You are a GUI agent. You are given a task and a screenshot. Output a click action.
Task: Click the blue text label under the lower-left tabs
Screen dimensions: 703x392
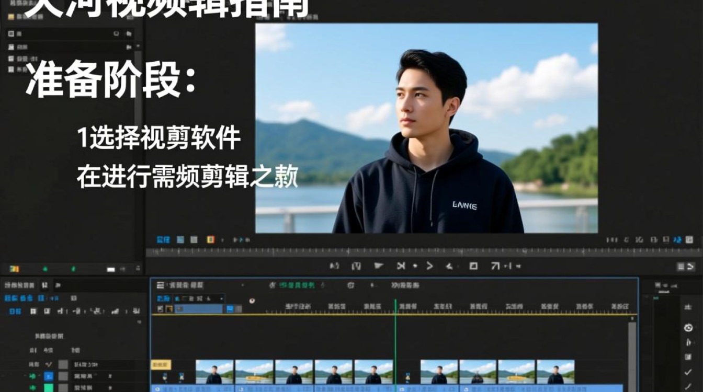point(18,297)
